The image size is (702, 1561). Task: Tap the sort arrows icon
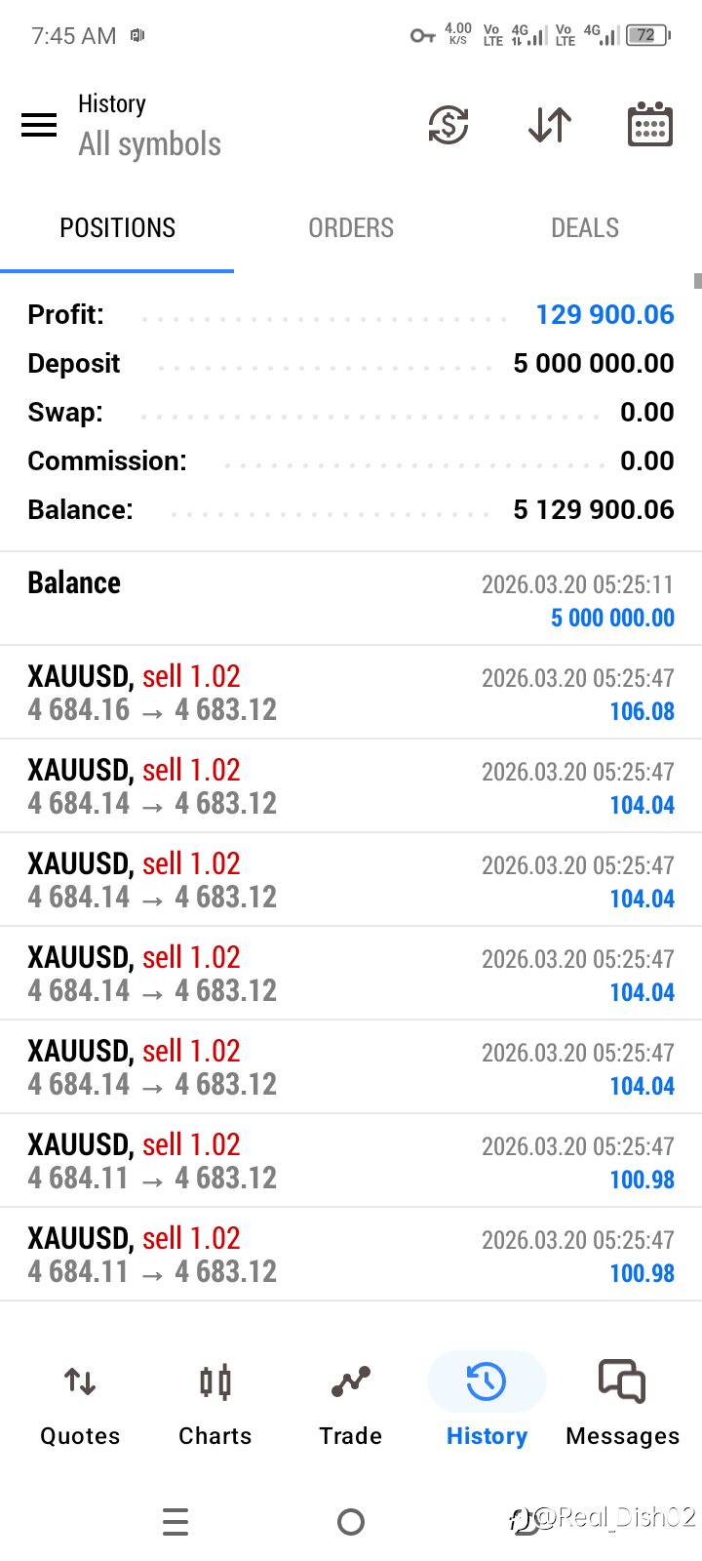pyautogui.click(x=550, y=125)
